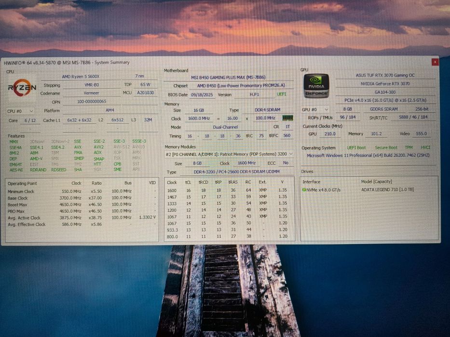The height and width of the screenshot is (337, 450).
Task: Click the A201030 MCU value
Action: point(145,93)
